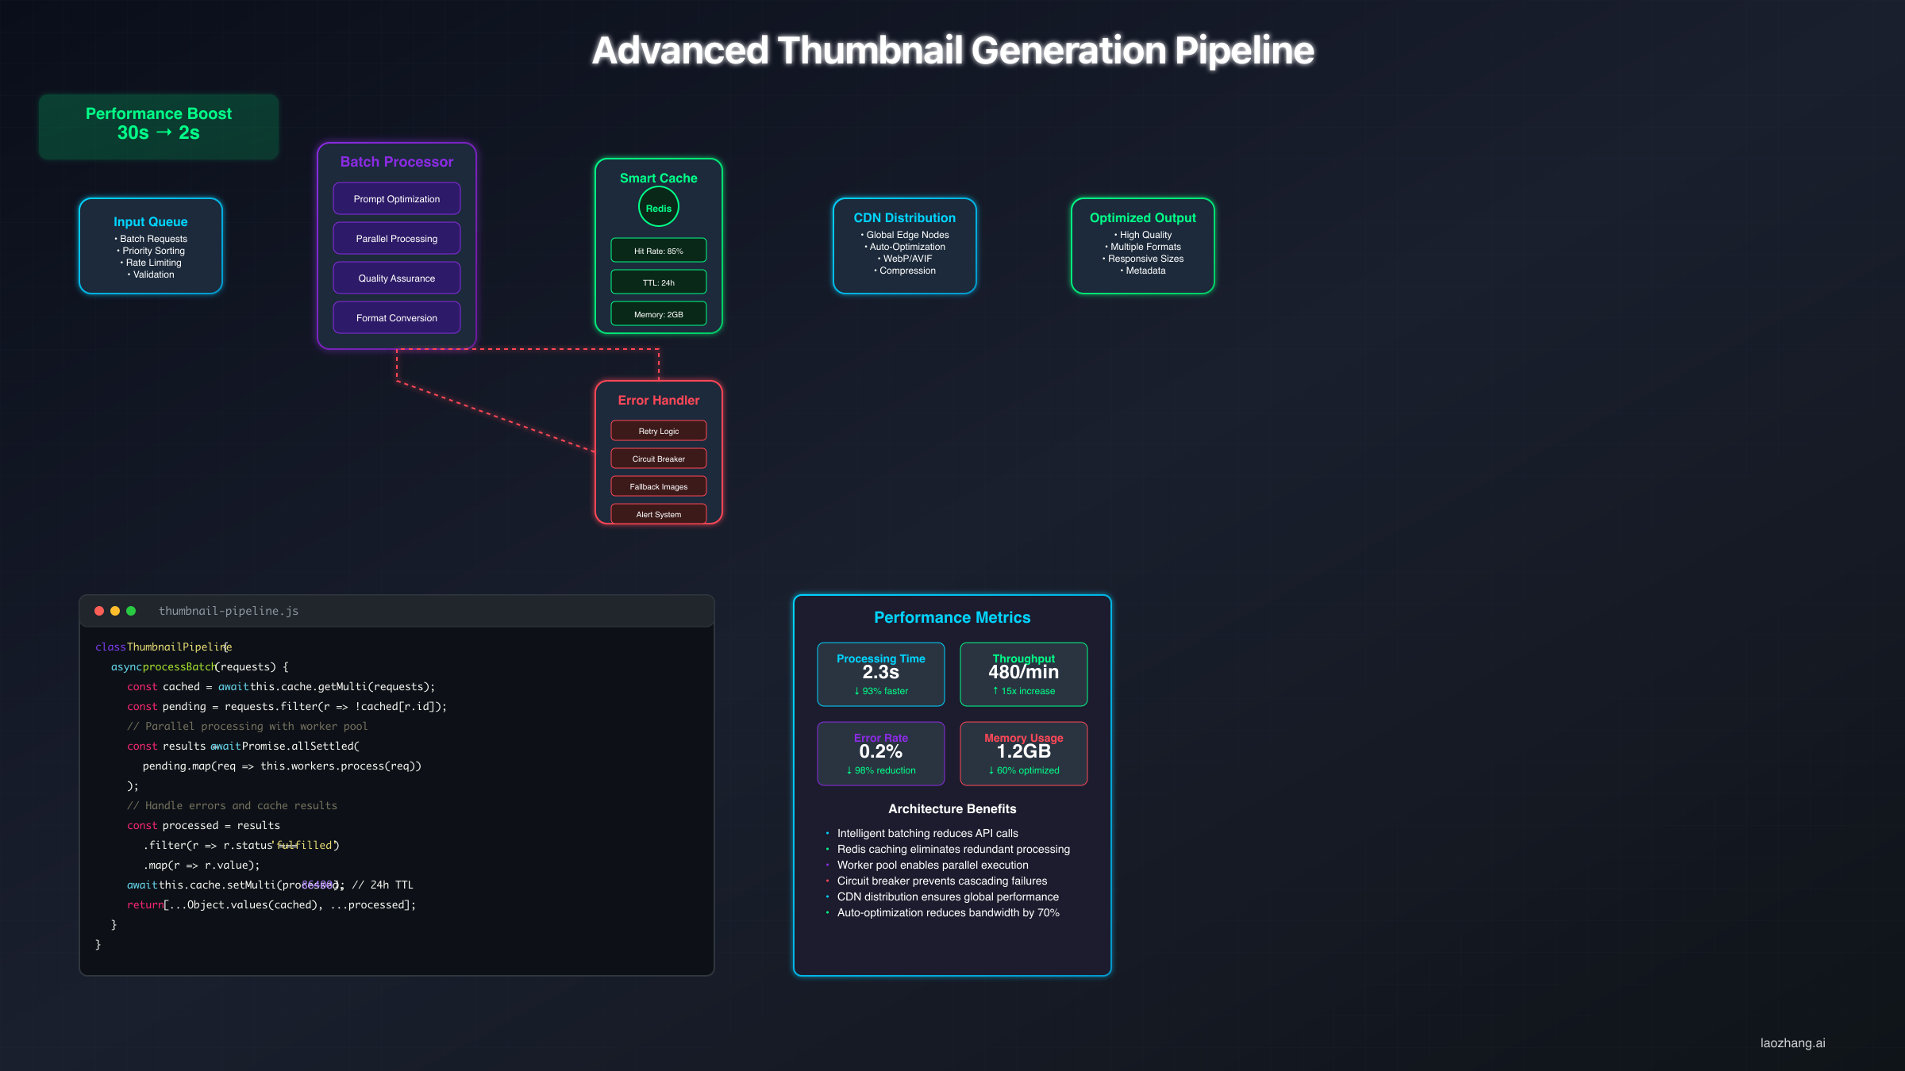Click the Optimized Output heading
The height and width of the screenshot is (1071, 1905).
[1143, 218]
